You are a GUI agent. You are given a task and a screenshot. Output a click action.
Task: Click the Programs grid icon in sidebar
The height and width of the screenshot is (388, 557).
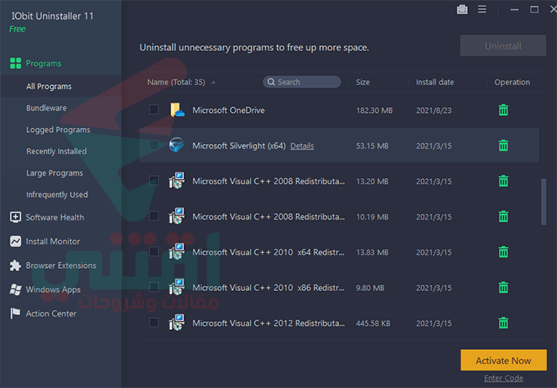[16, 63]
